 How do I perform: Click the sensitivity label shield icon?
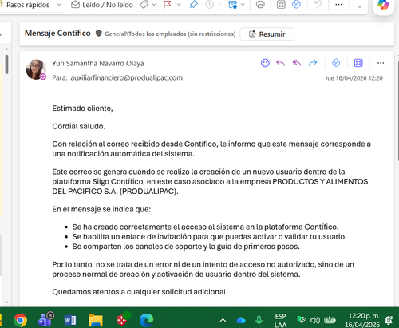click(x=99, y=34)
